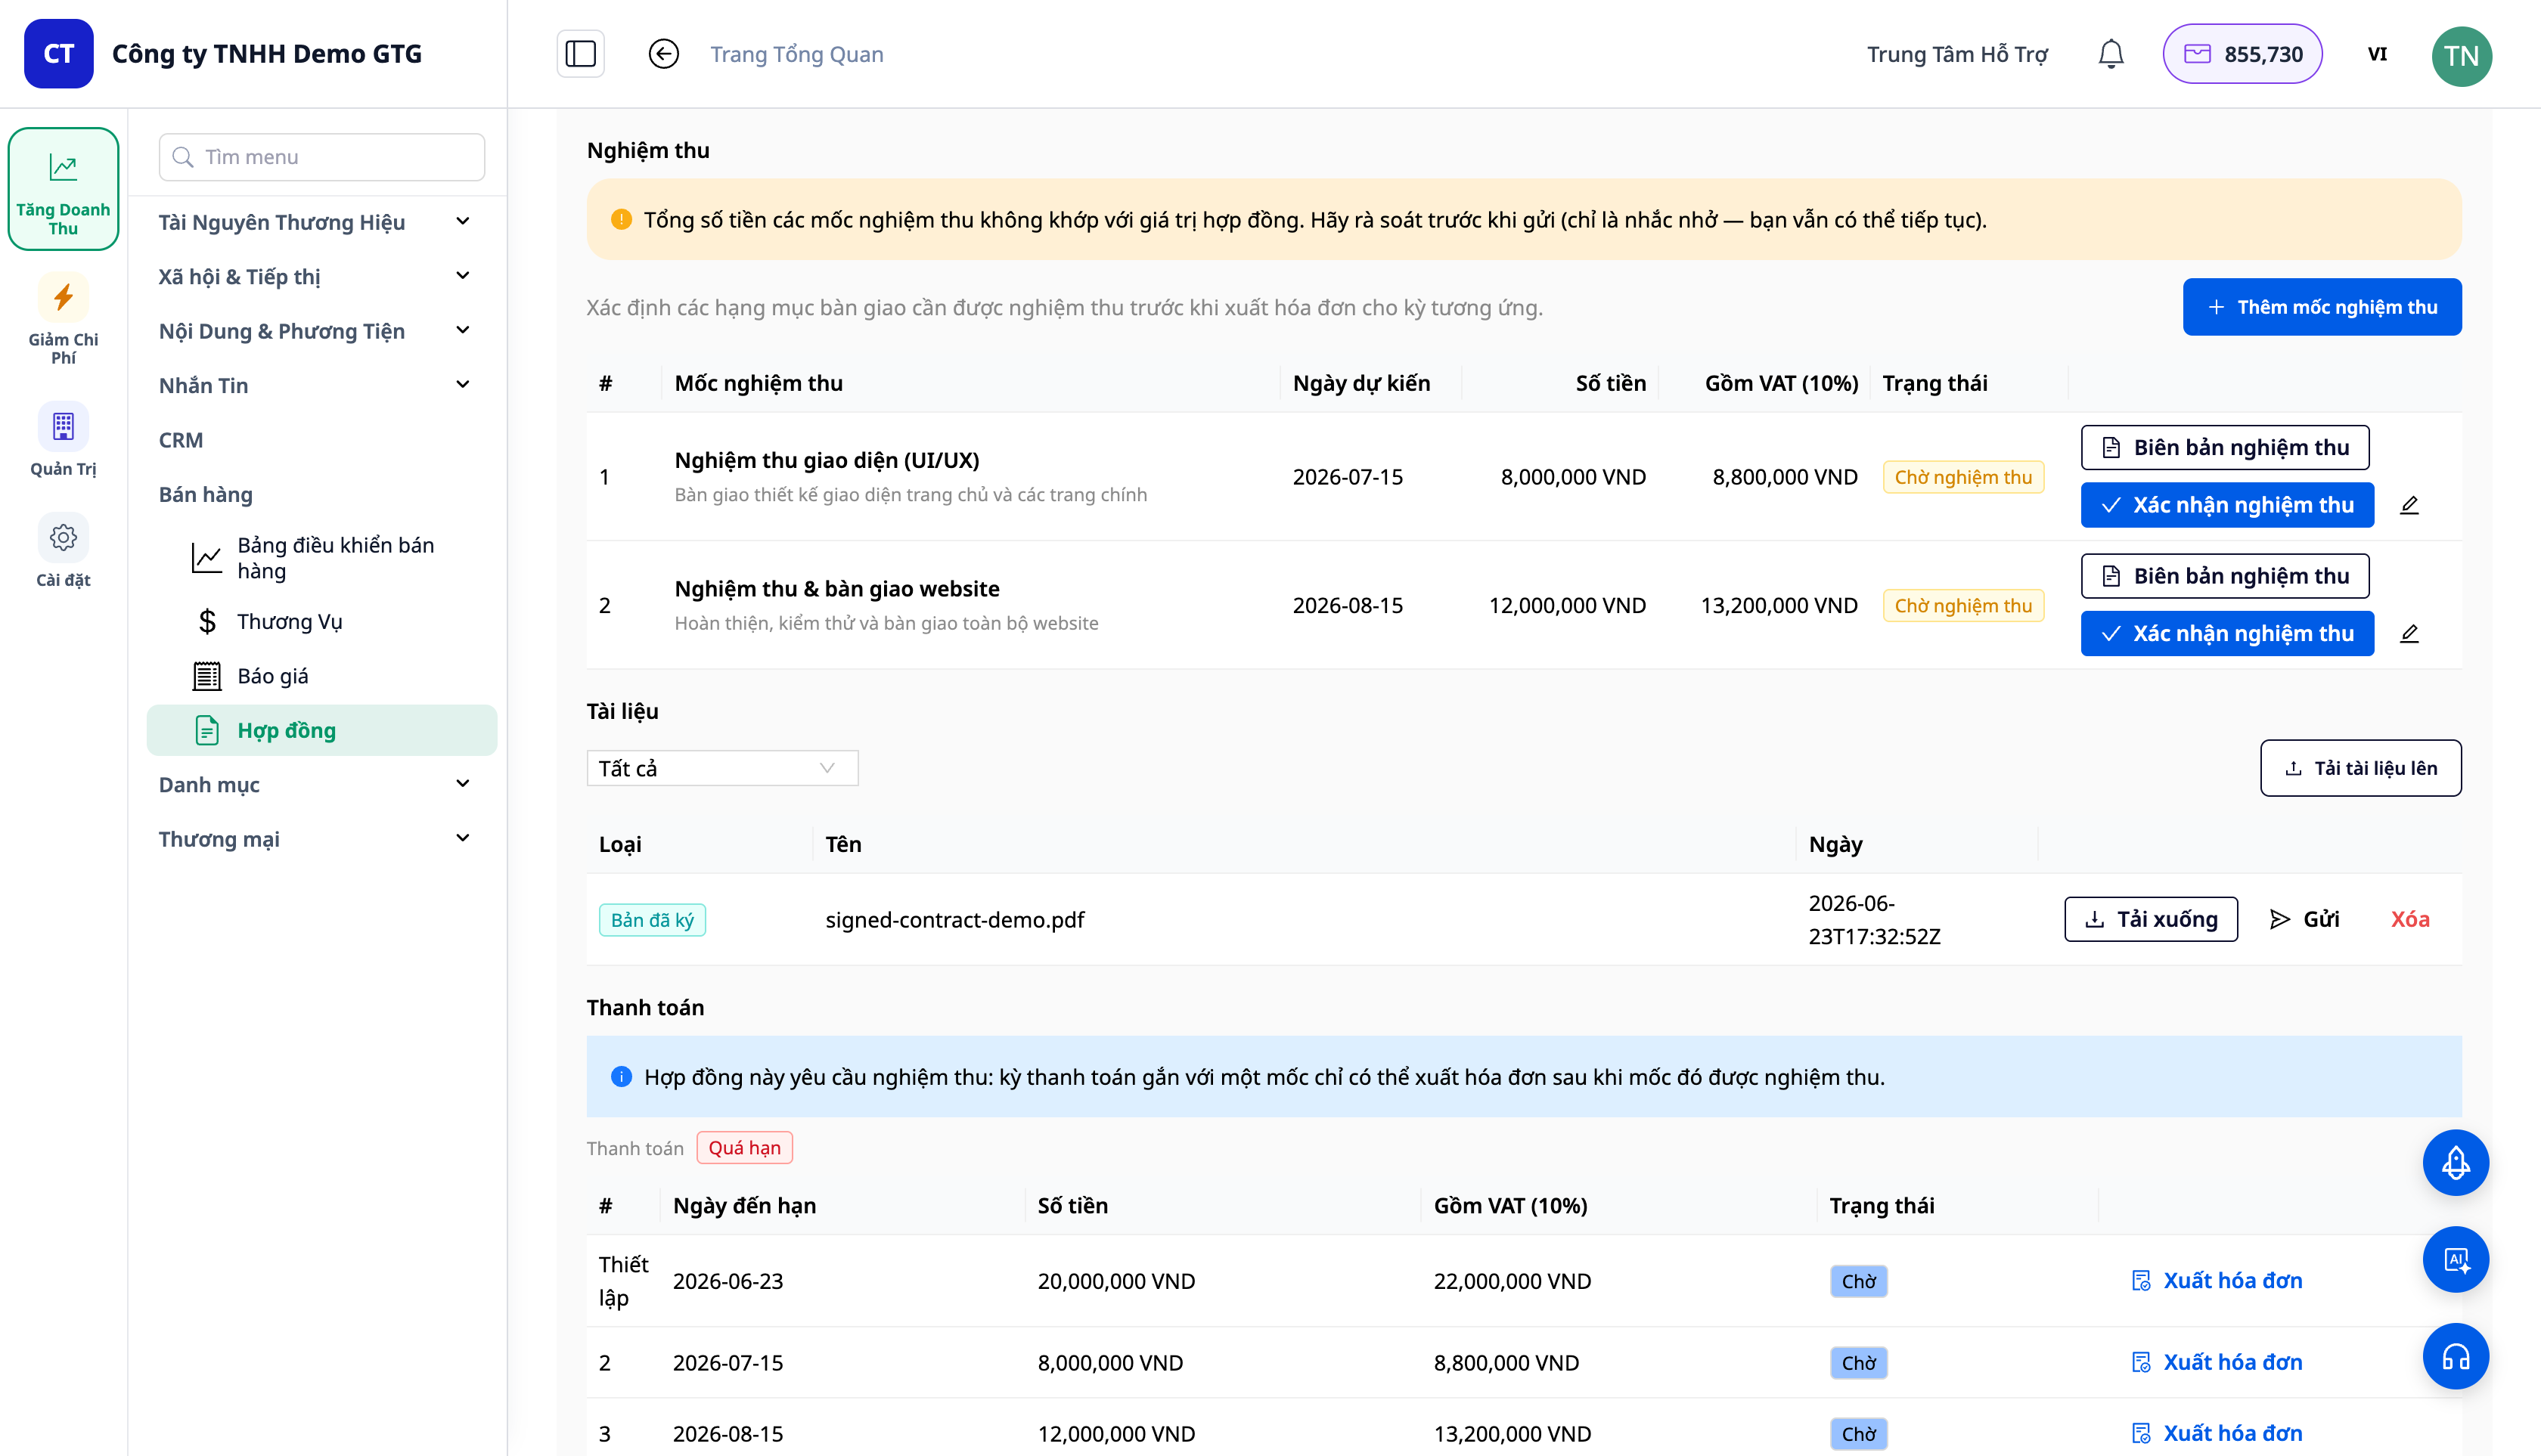Edit pencil icon for website handover milestone

(2409, 633)
